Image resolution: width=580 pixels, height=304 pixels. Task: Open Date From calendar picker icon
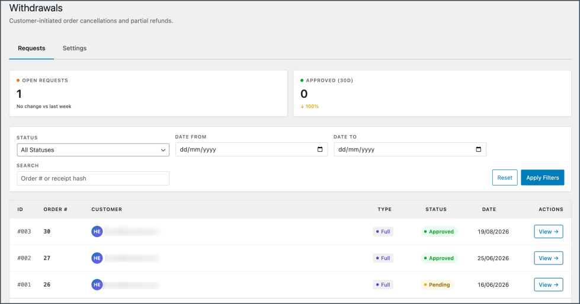pyautogui.click(x=320, y=149)
